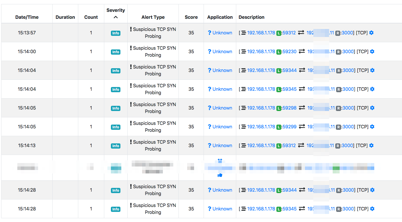Click the [TCP] label in the 15:14:13 row
Image resolution: width=402 pixels, height=222 pixels.
click(x=362, y=145)
